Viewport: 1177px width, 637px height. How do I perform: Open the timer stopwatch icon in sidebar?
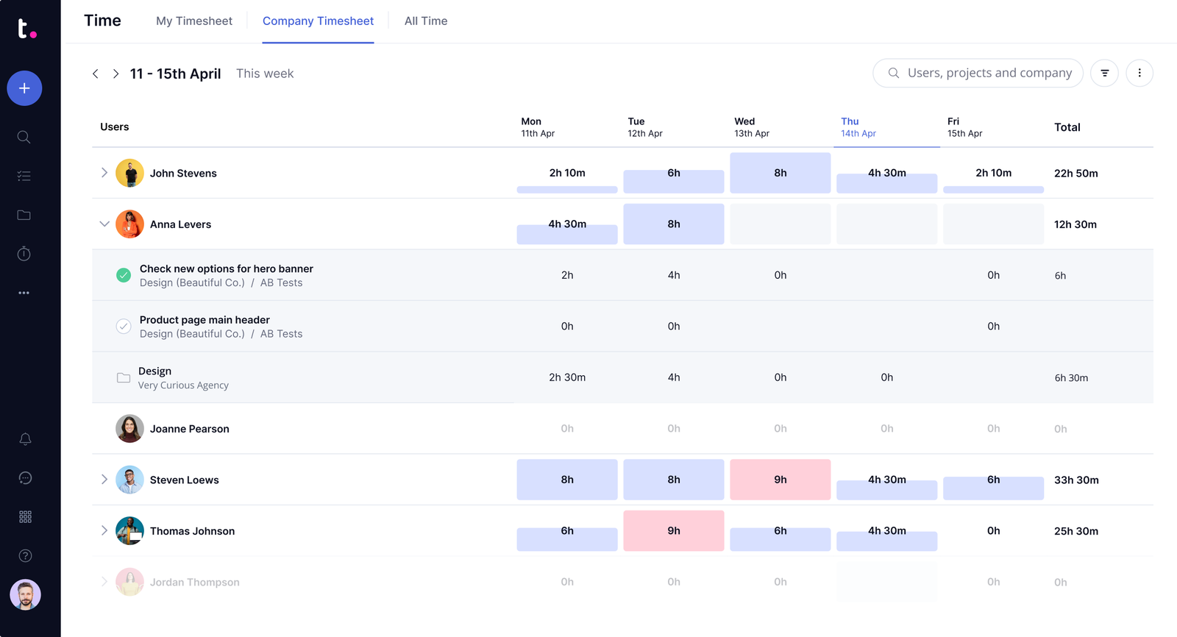[x=24, y=254]
